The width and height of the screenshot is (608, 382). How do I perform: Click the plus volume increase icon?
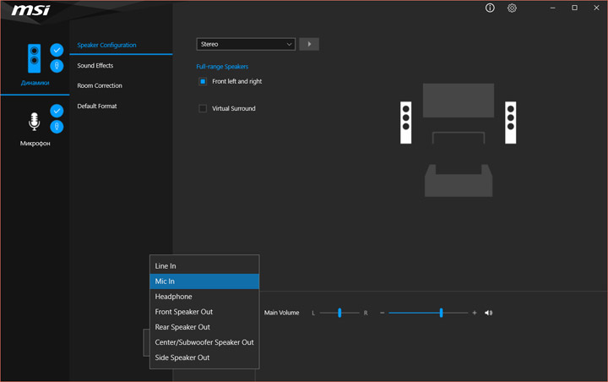475,313
